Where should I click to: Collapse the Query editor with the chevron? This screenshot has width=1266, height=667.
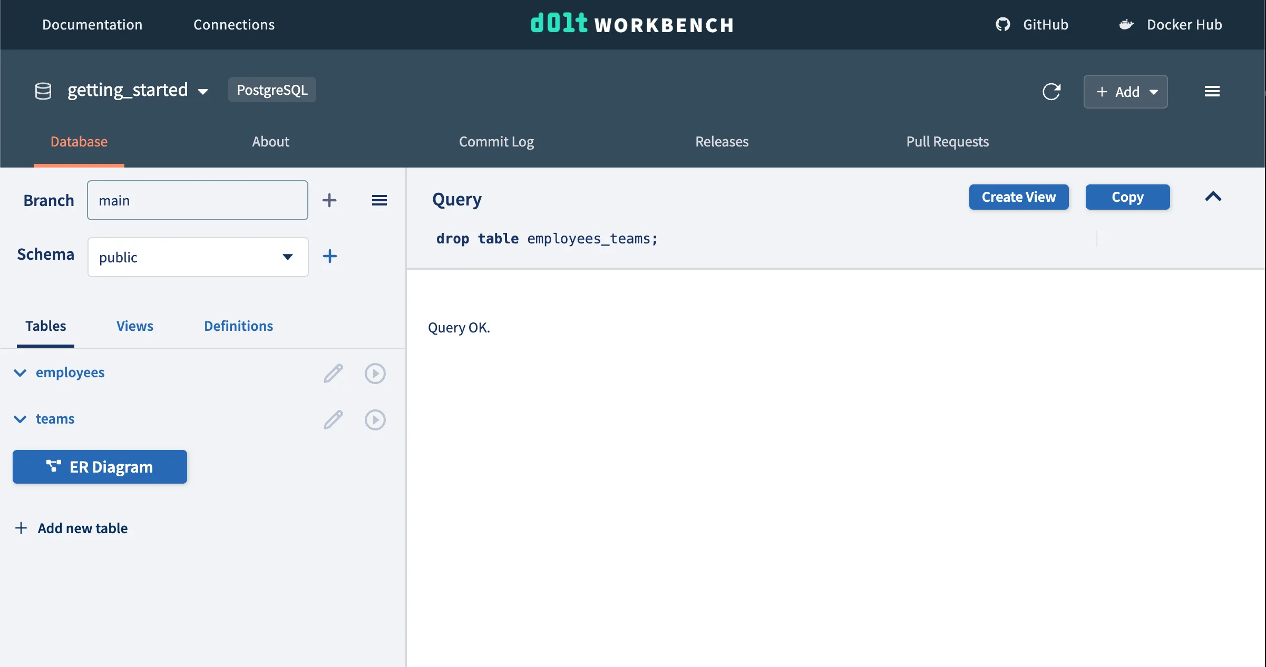pos(1213,197)
